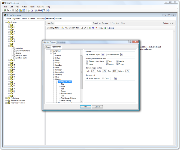
Task: Click the Look for search field
Action: click(73, 23)
